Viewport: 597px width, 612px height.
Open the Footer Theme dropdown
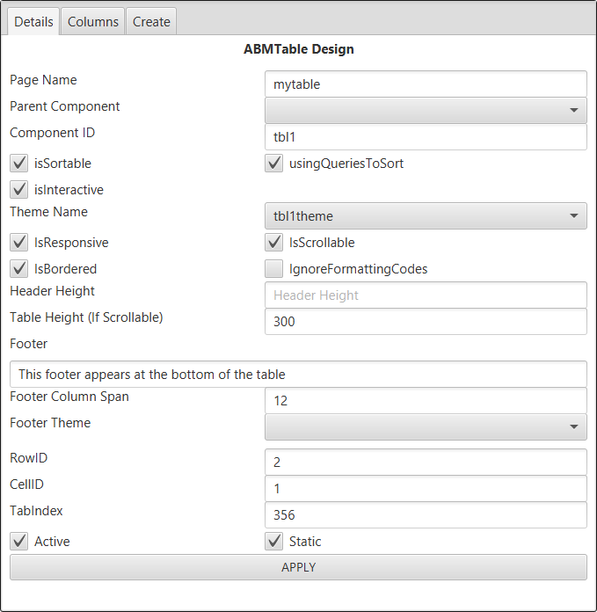(x=426, y=426)
